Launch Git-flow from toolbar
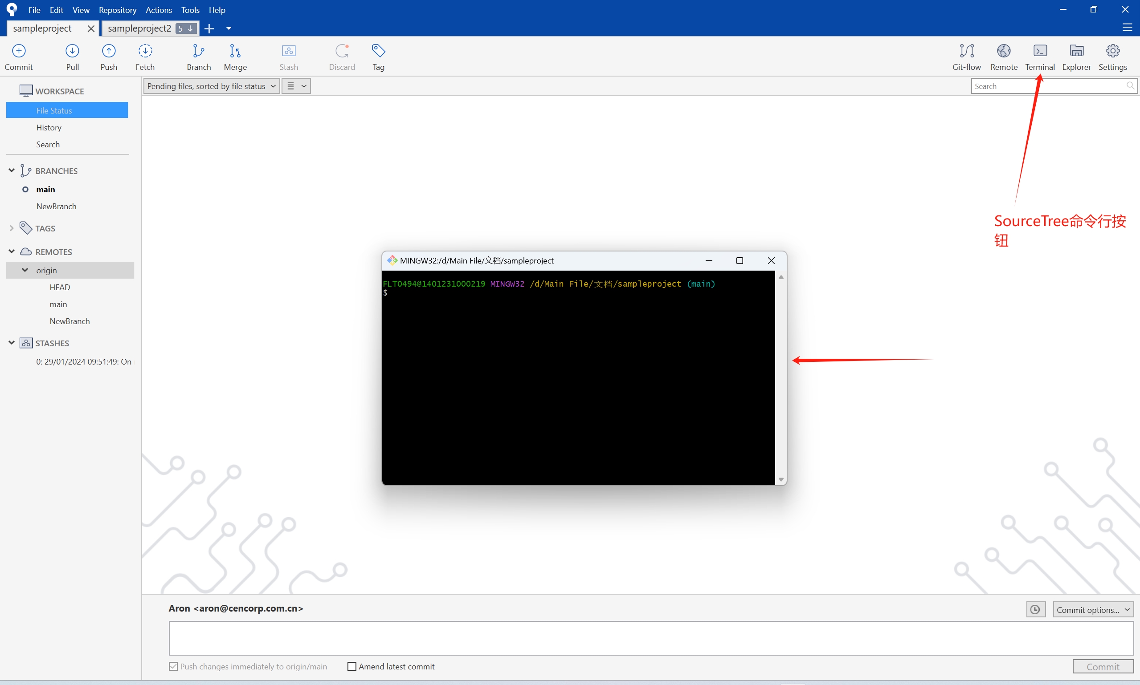1140x685 pixels. pos(966,57)
